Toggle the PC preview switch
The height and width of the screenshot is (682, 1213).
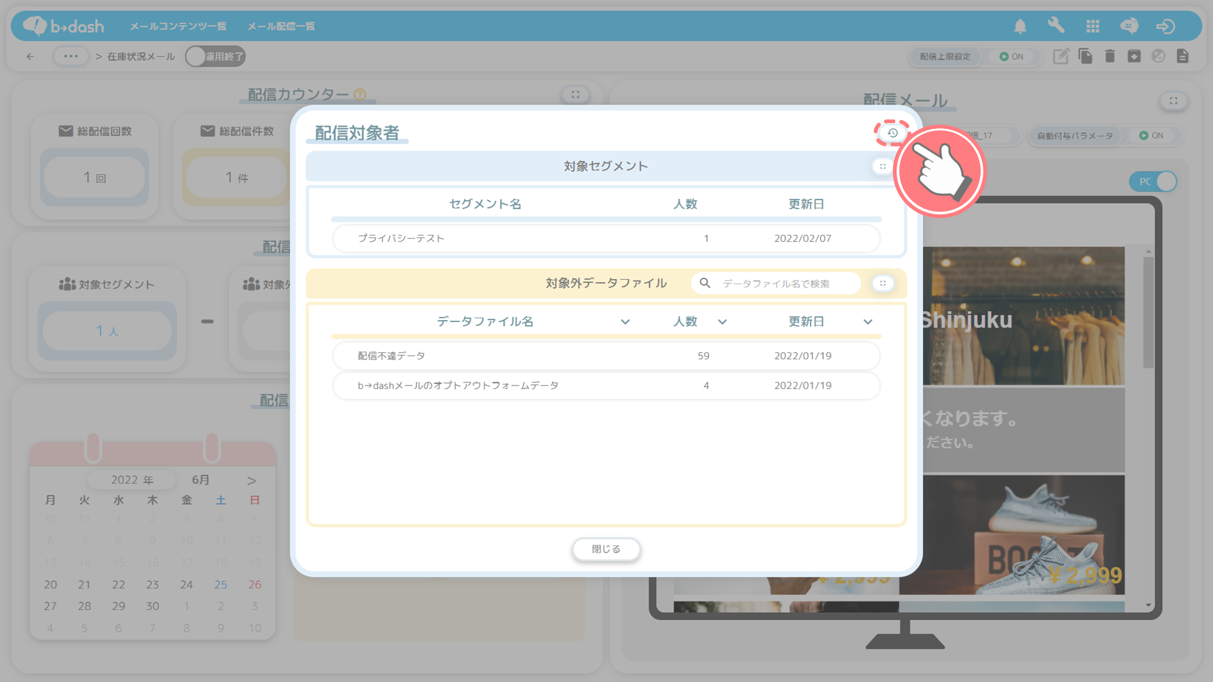pos(1153,182)
